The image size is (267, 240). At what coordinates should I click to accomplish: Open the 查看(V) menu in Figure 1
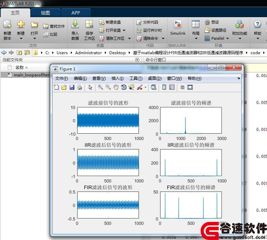(x=99, y=78)
